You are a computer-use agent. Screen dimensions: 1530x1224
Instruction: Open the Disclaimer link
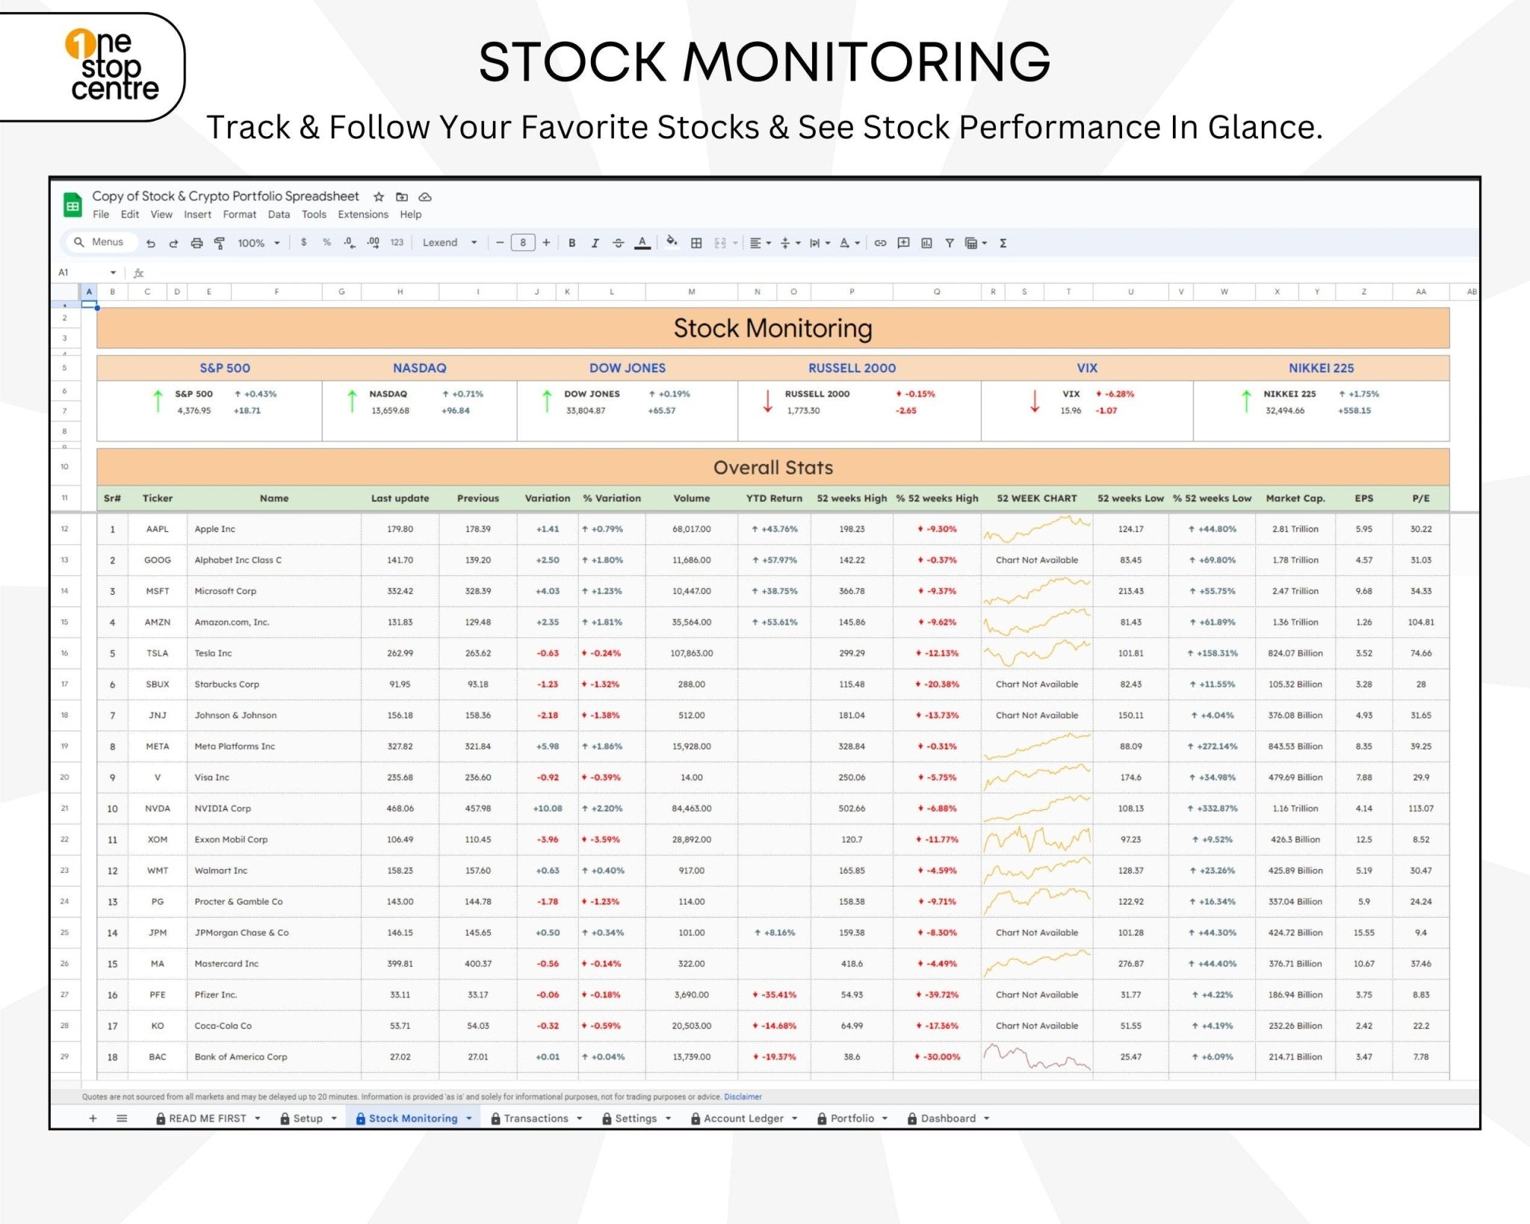click(x=742, y=1096)
